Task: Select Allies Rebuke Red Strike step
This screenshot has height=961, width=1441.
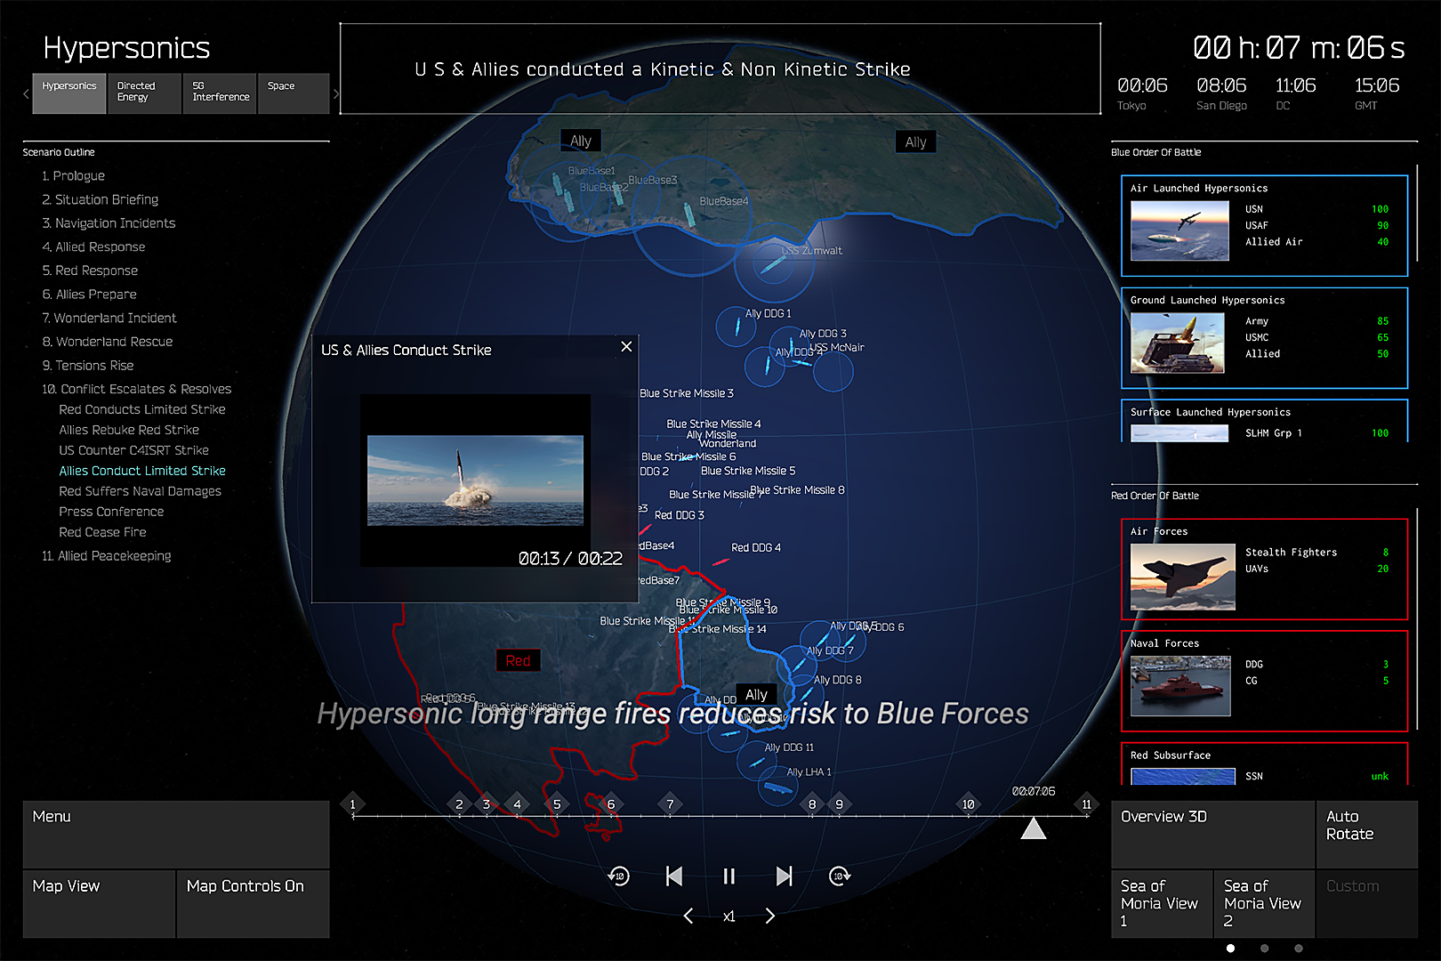Action: pos(129,430)
